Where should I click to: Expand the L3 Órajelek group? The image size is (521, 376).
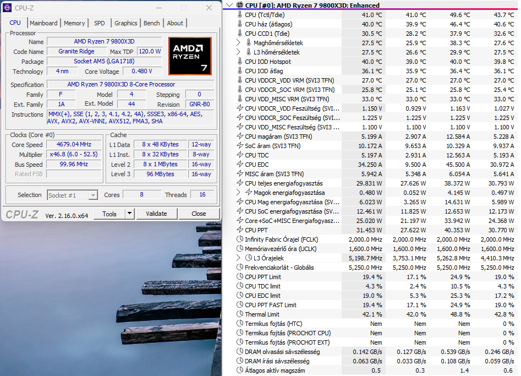238,258
